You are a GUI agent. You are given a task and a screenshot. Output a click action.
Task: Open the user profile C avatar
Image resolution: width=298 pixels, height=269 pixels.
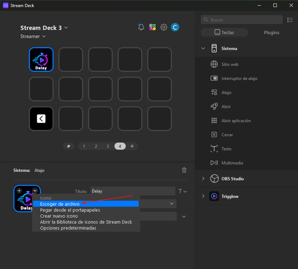click(x=175, y=27)
